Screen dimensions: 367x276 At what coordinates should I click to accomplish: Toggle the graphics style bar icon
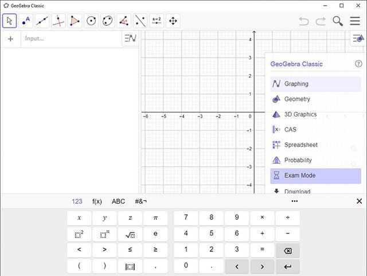pos(358,38)
